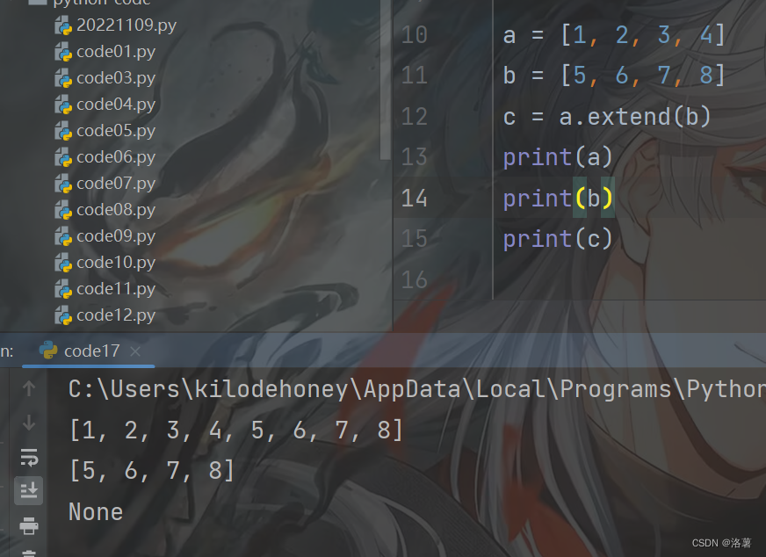Click the Print console output icon
Viewport: 766px width, 557px height.
(29, 525)
